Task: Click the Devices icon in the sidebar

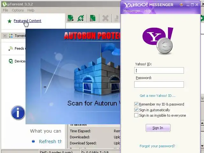Action: click(11, 61)
